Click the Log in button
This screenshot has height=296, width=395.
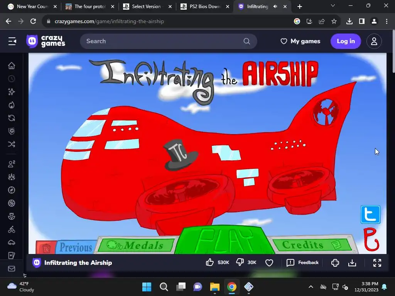point(346,41)
